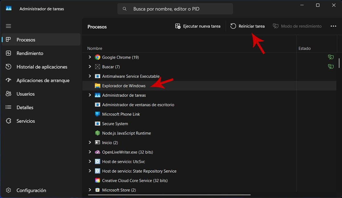Click the Usuarios people icon

click(x=9, y=94)
